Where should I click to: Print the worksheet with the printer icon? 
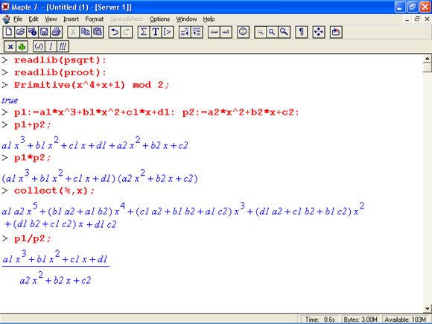(56, 32)
